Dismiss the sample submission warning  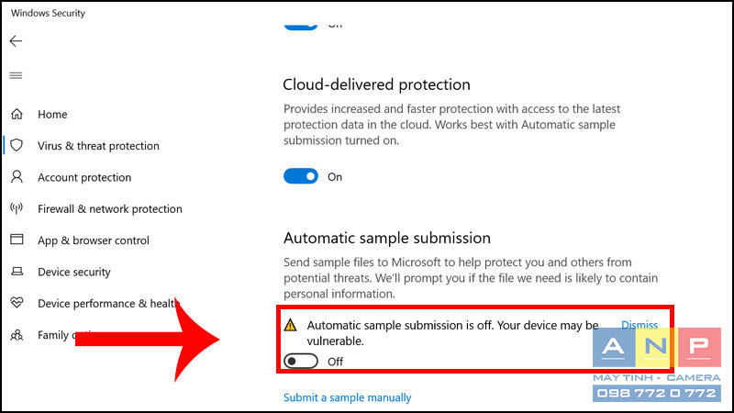pos(639,325)
